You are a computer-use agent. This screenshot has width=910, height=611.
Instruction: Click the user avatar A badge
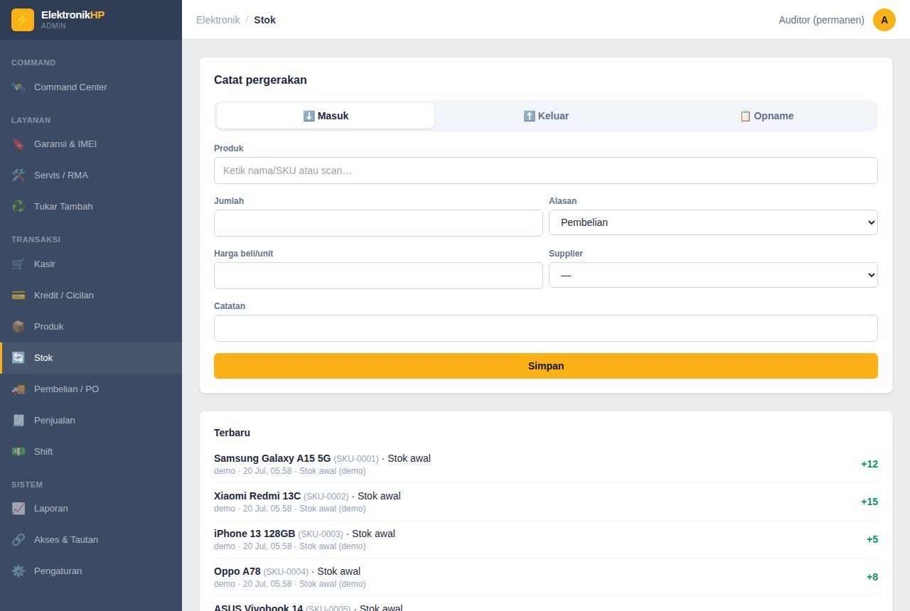point(884,20)
